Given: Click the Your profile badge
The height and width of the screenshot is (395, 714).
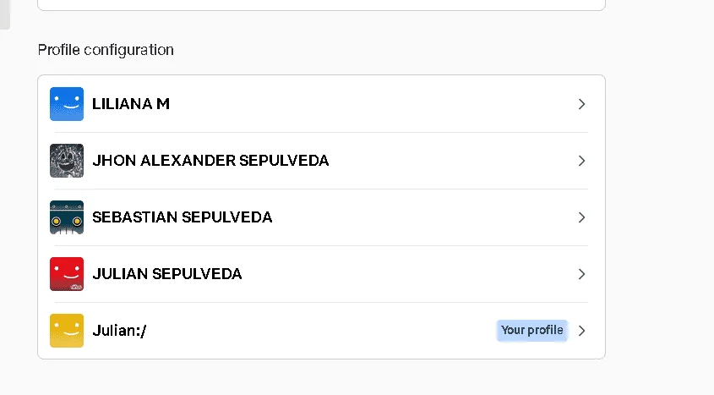Looking at the screenshot, I should click(531, 331).
